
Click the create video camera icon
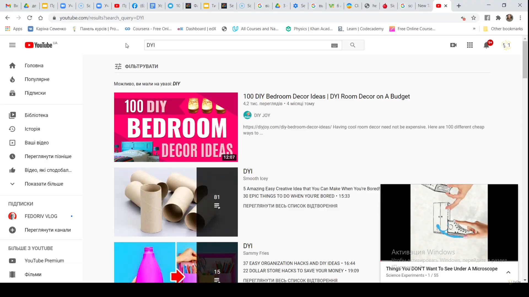pyautogui.click(x=453, y=45)
